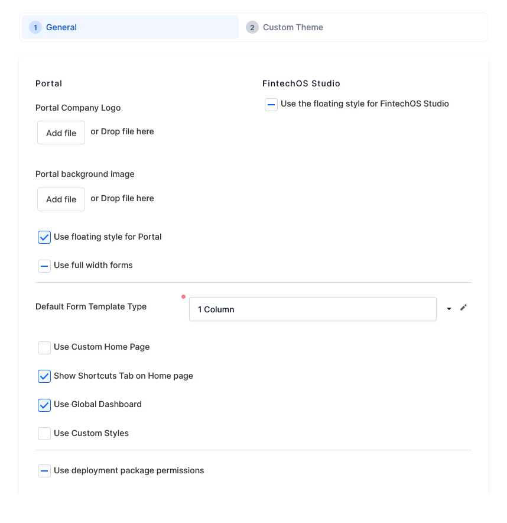
Task: Toggle Use full width forms checkbox
Action: pos(44,266)
